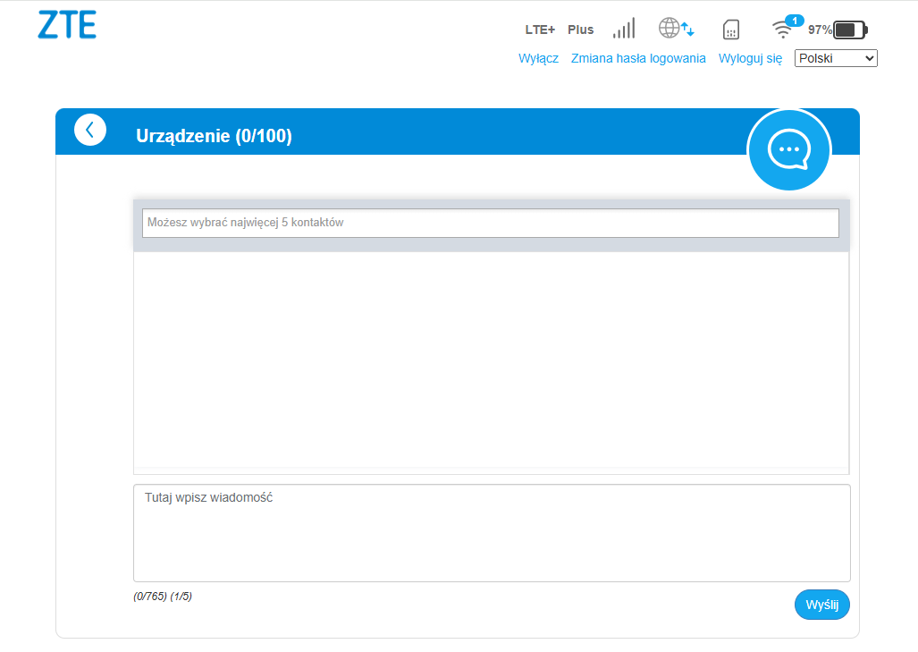918x652 pixels.
Task: Click the Tutaj wpisz wiadomość text area
Action: [492, 533]
